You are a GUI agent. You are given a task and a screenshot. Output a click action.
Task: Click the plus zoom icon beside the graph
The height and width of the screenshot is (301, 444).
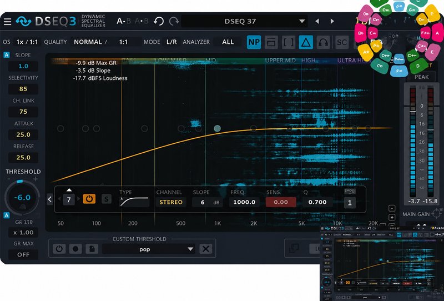tap(392, 217)
